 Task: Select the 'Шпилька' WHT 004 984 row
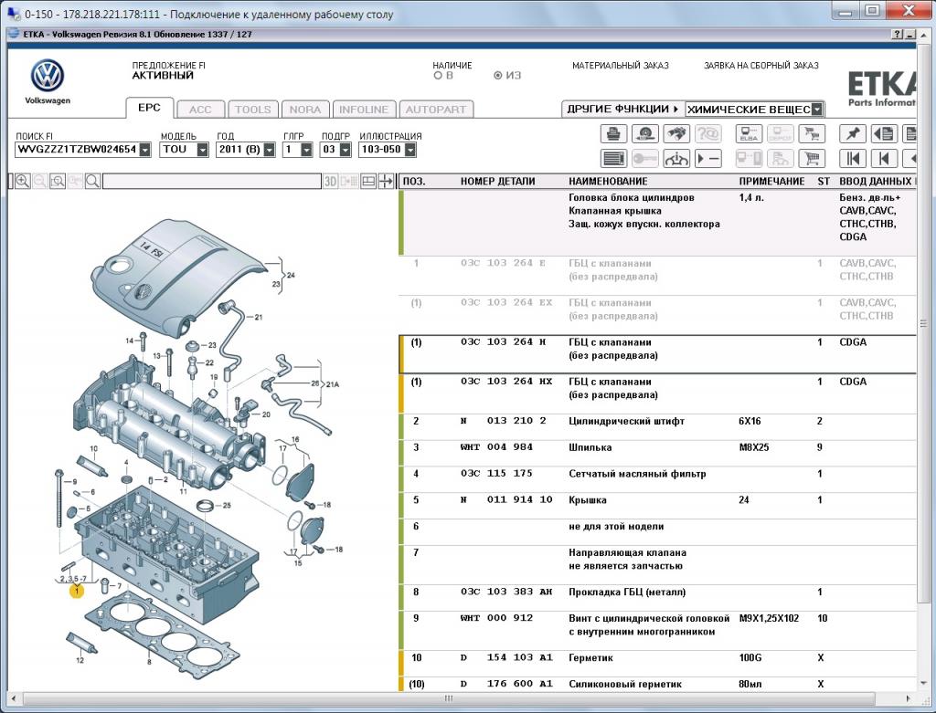click(x=657, y=453)
